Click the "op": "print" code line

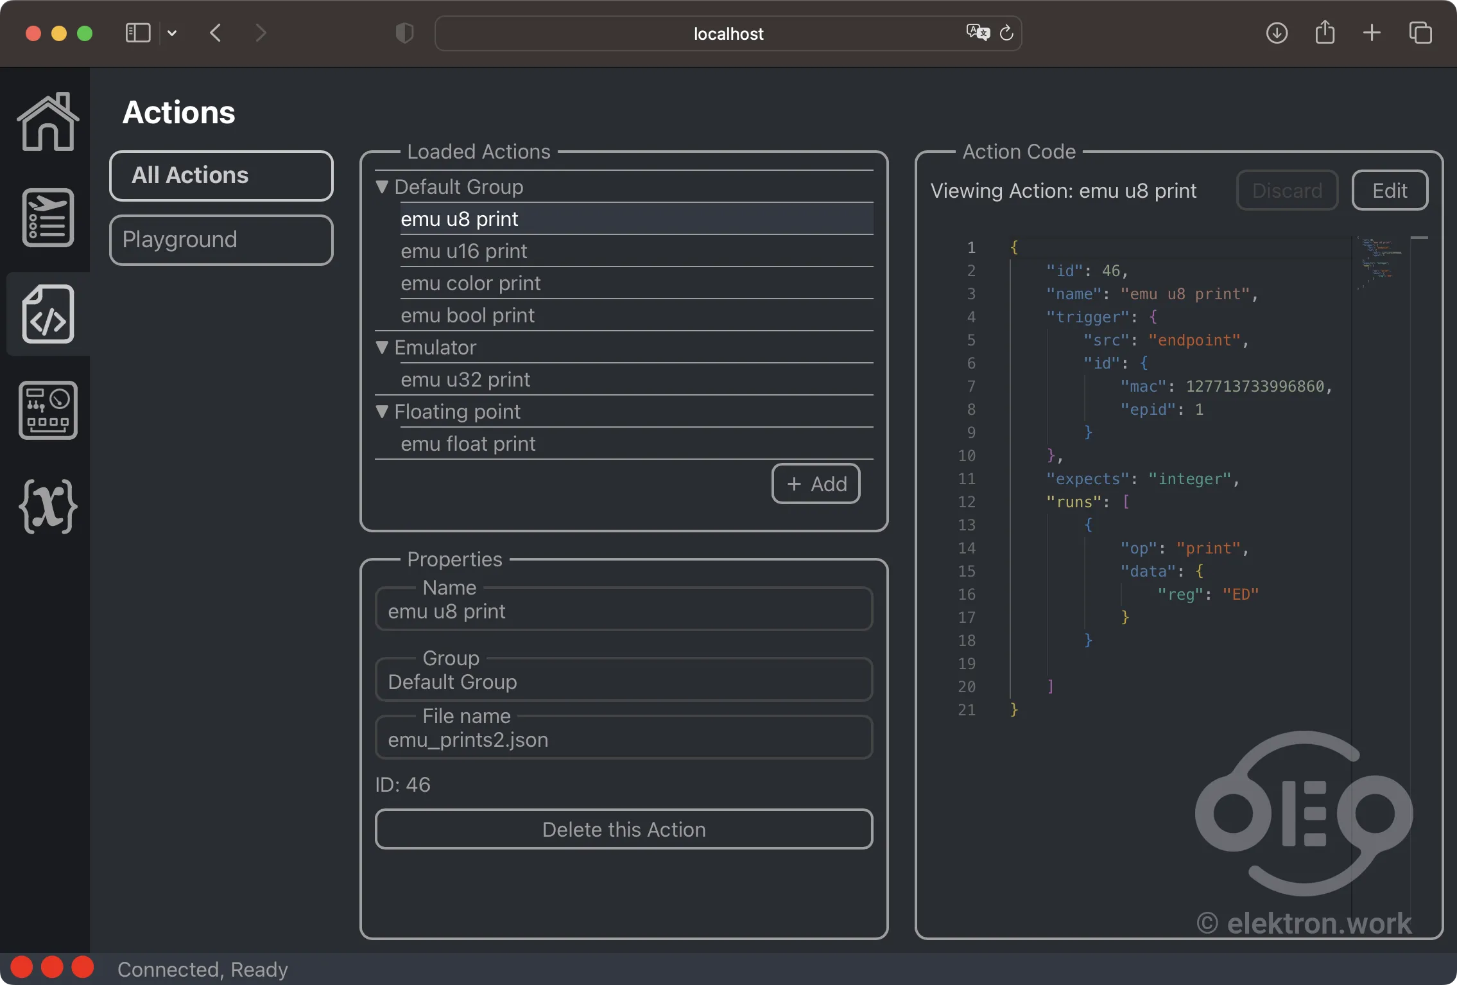[x=1184, y=548]
